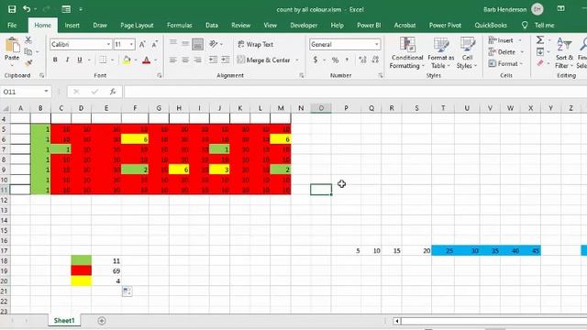
Task: Toggle bold formatting
Action: (x=55, y=60)
